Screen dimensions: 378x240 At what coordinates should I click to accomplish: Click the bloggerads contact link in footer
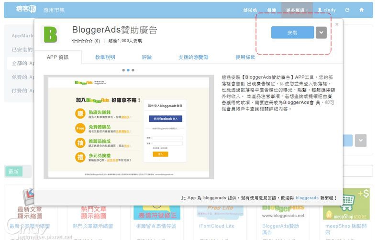point(307,198)
